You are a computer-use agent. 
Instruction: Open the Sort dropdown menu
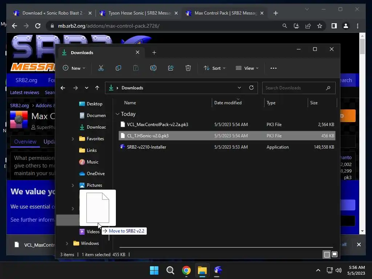tap(214, 68)
